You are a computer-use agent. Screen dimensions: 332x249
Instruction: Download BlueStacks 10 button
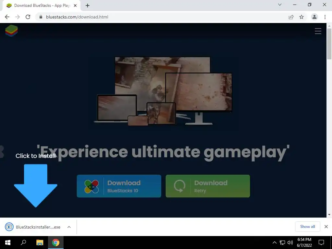coord(119,186)
